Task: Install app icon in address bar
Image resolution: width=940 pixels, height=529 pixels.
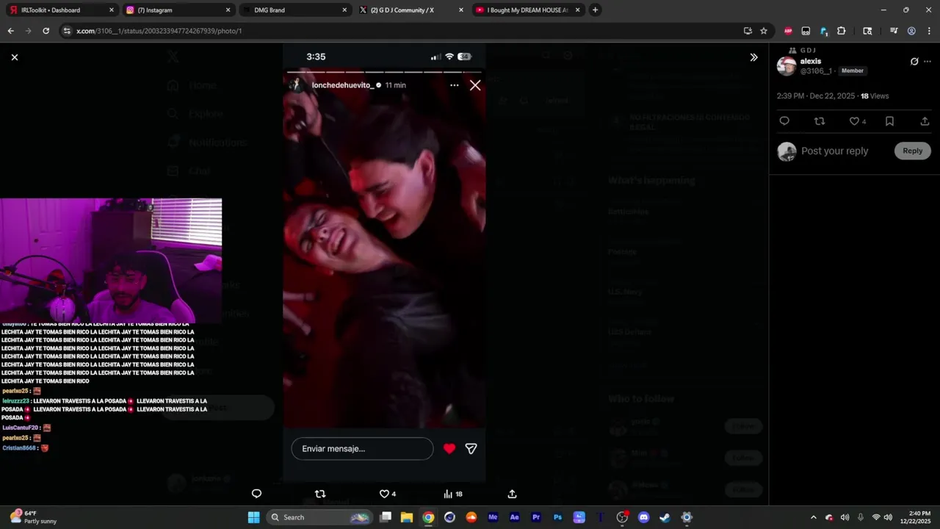Action: (x=748, y=31)
